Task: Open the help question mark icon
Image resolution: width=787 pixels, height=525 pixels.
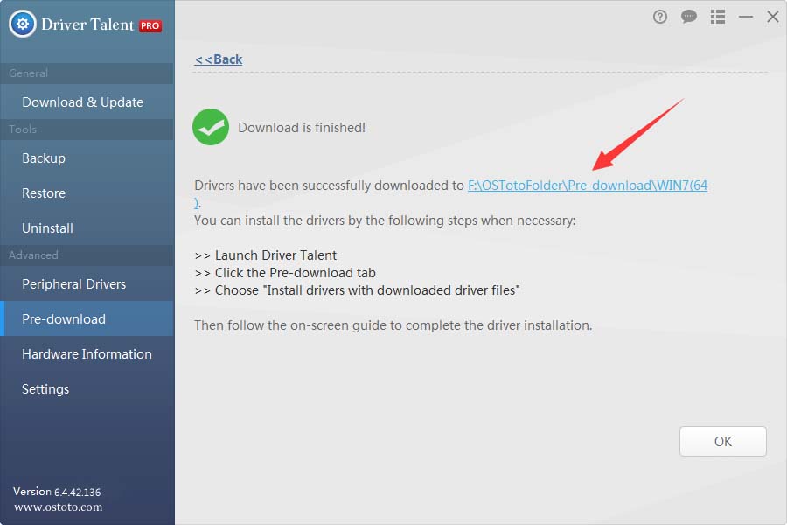Action: [x=660, y=17]
